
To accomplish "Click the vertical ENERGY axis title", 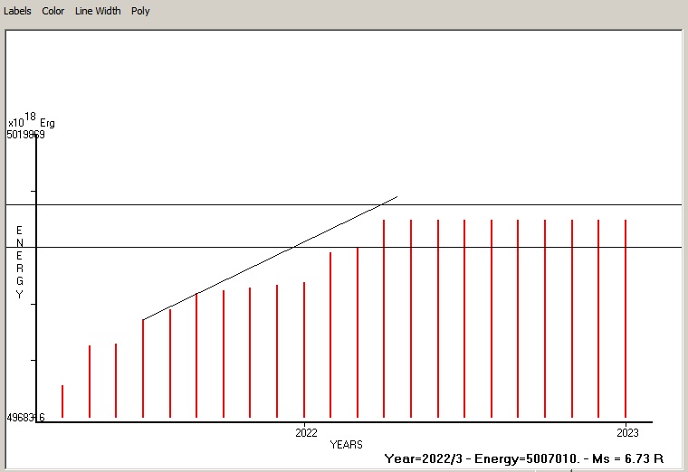I will [19, 262].
